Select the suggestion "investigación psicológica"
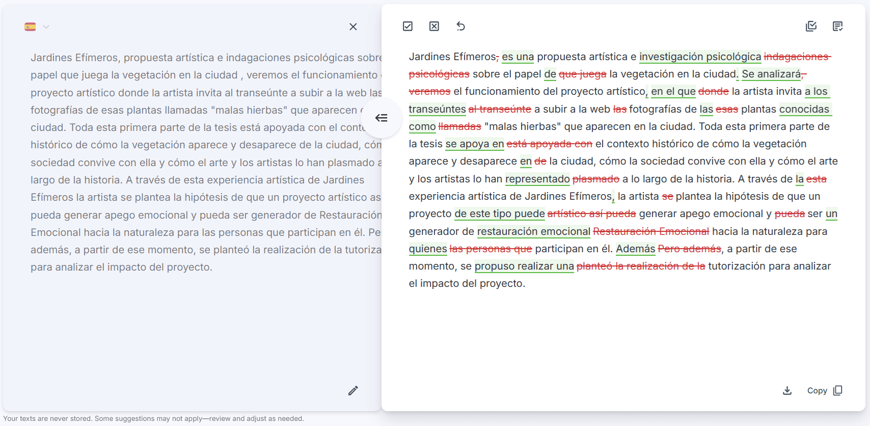The image size is (870, 426). 700,57
